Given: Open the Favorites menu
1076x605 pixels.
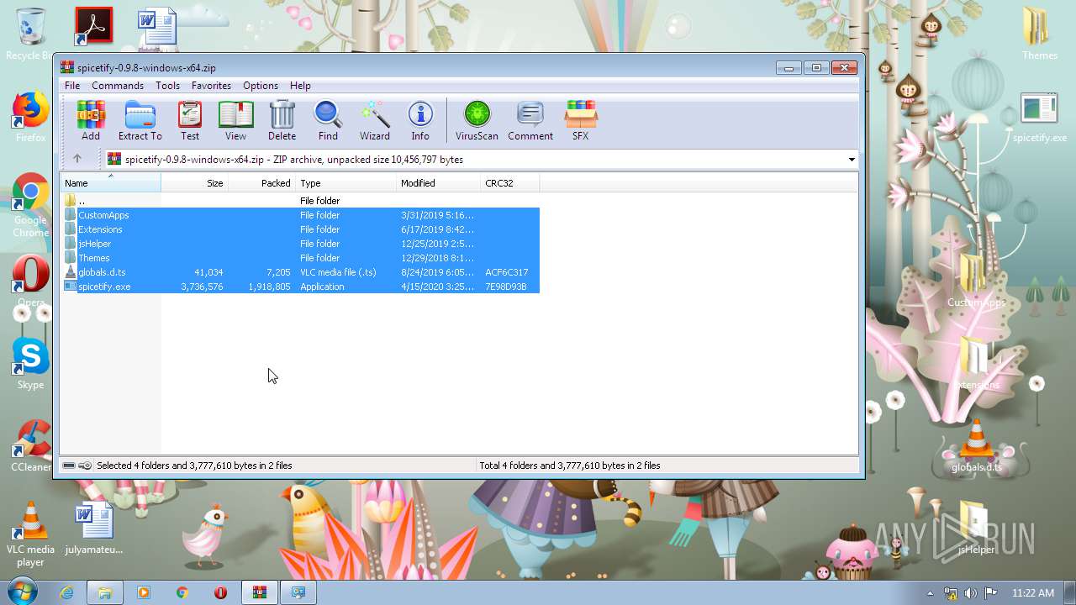Looking at the screenshot, I should 211,86.
